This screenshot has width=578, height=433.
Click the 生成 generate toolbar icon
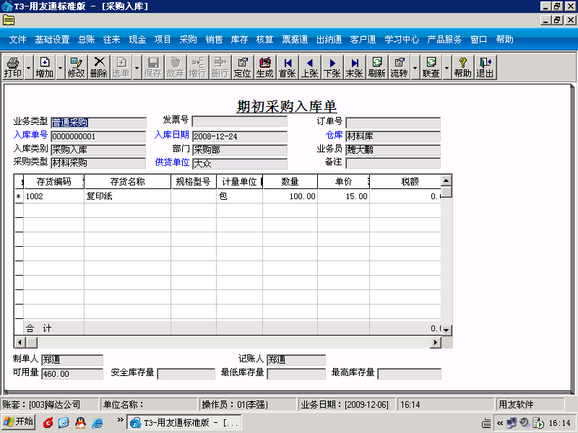pos(265,67)
